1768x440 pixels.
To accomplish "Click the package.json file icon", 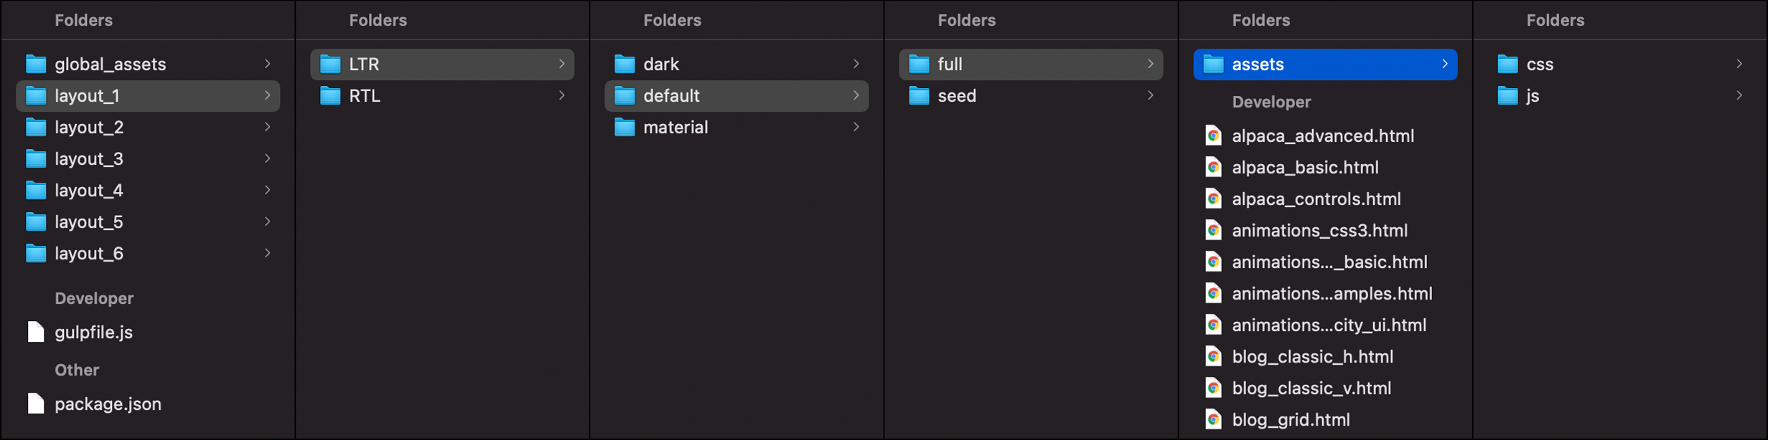I will [36, 403].
